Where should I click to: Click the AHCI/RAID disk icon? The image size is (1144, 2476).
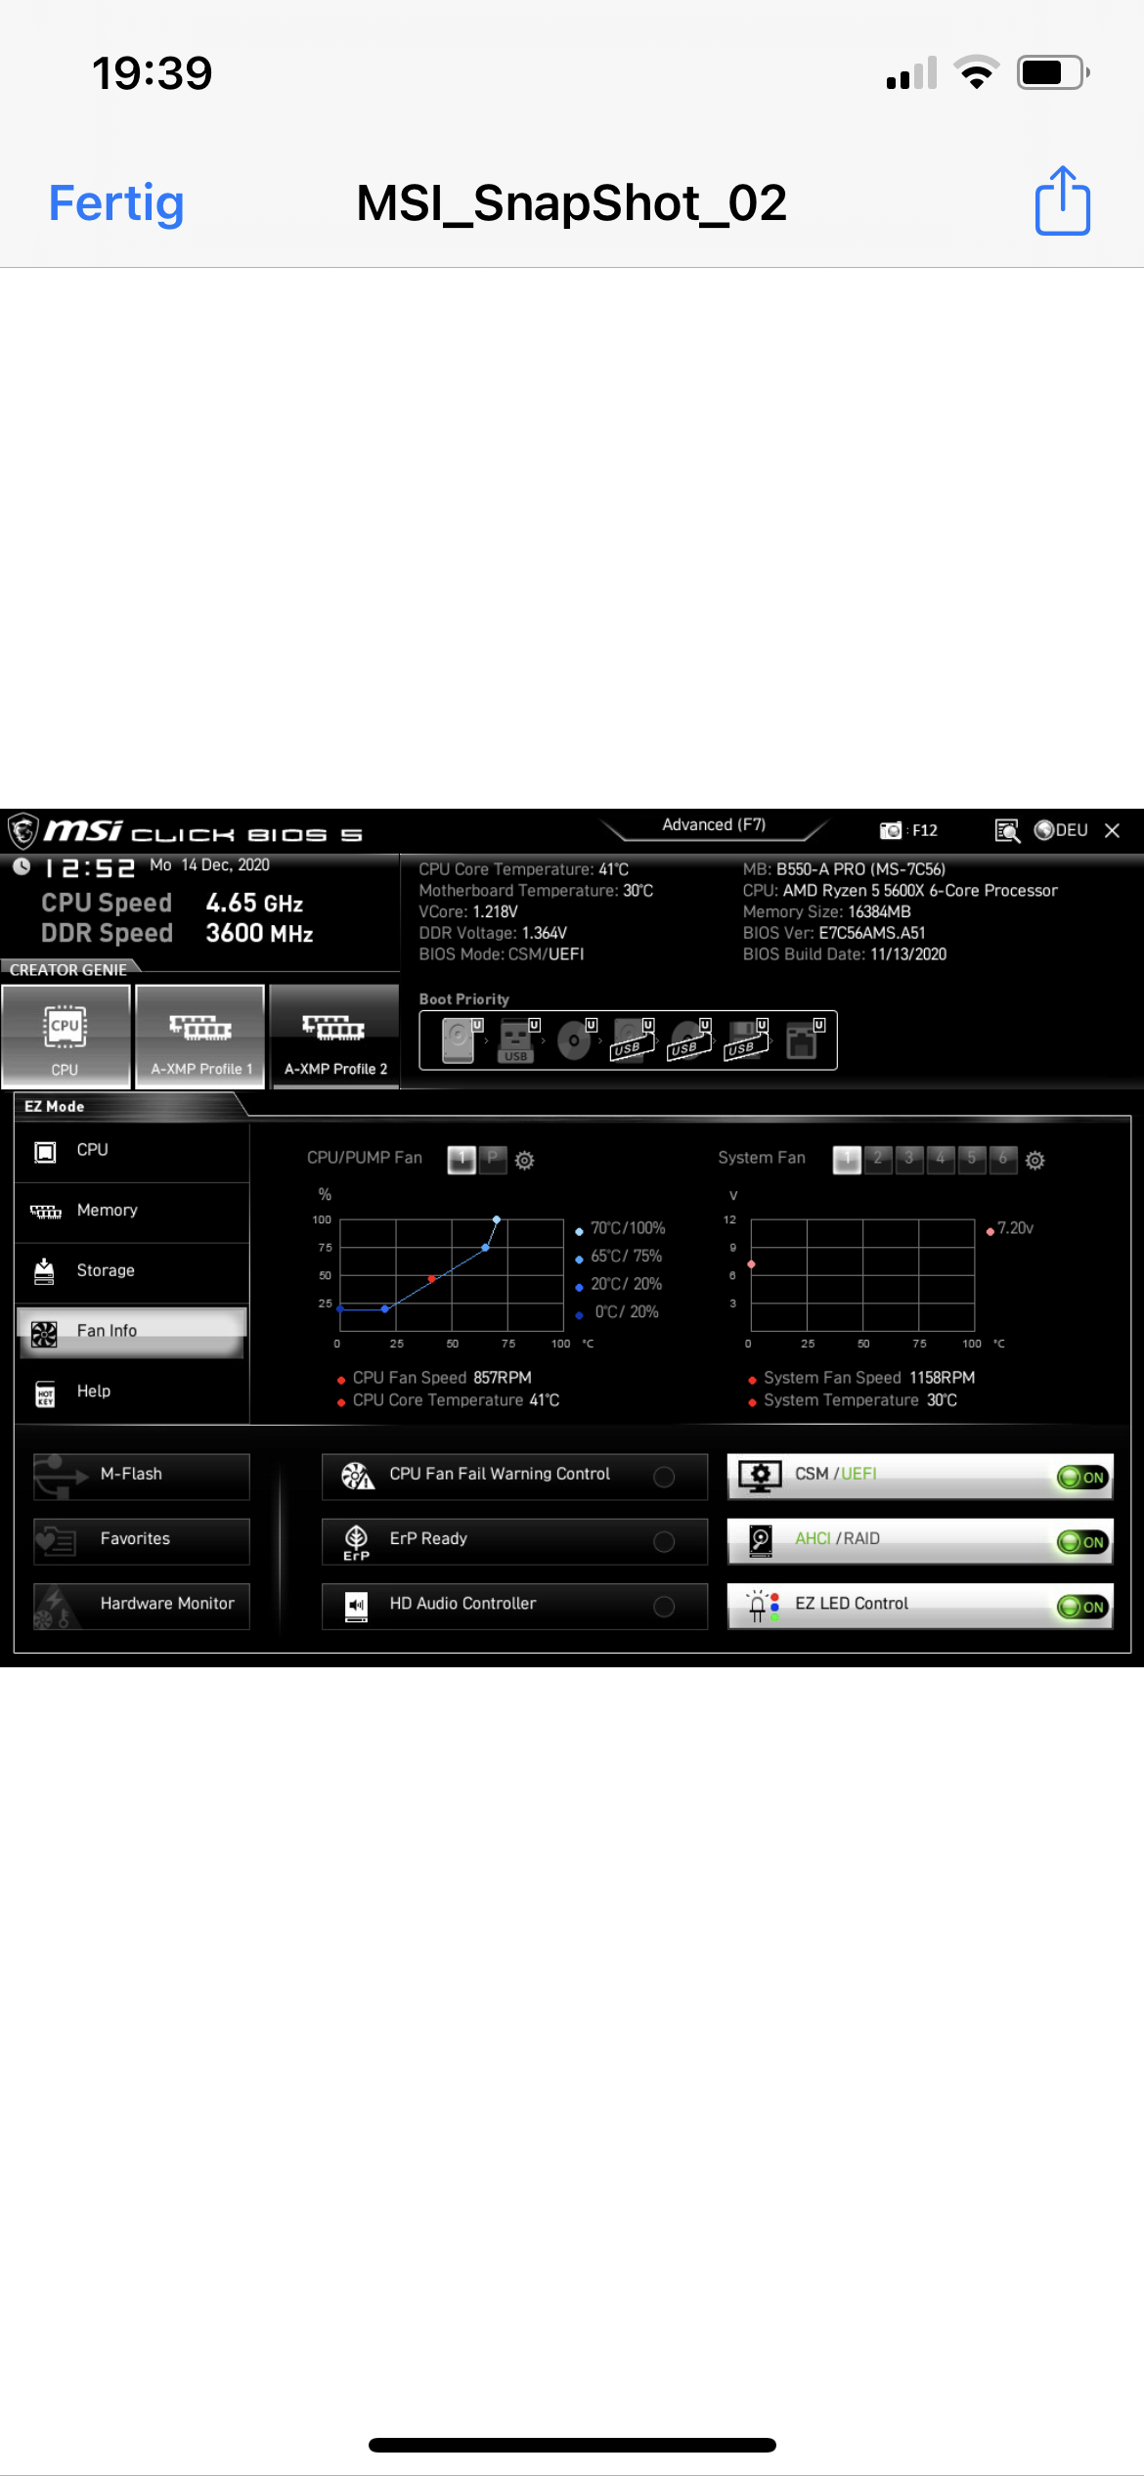click(x=761, y=1541)
